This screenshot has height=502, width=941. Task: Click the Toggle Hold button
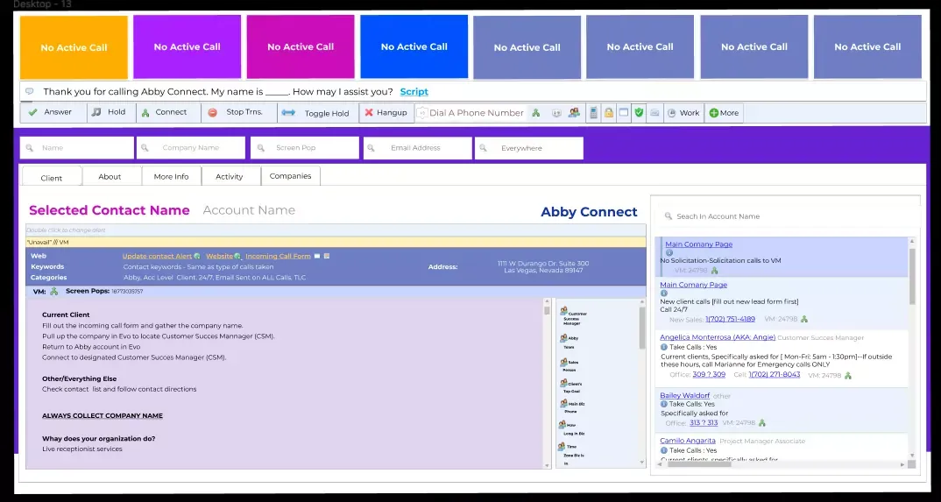[x=318, y=113]
